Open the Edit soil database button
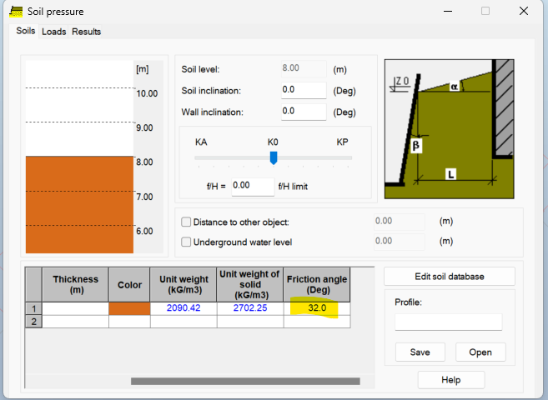 pyautogui.click(x=450, y=277)
